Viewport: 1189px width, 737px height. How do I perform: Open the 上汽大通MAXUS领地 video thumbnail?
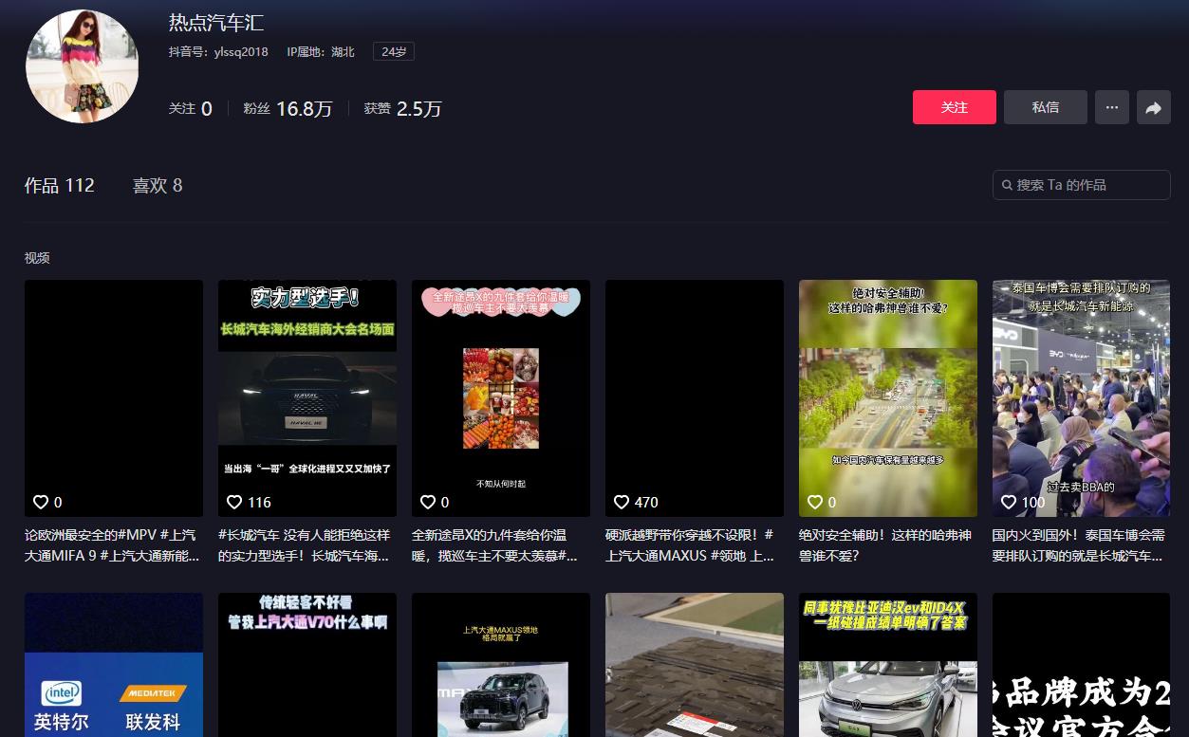click(501, 665)
